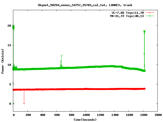
Task: Click x-axis tick label 400
Action: coord(43,115)
